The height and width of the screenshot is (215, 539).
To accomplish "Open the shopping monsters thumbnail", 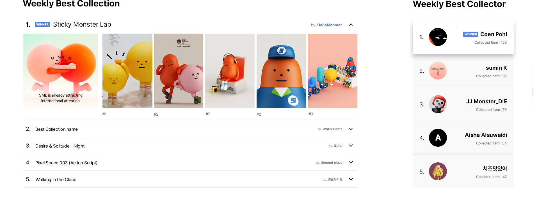I will pos(333,71).
